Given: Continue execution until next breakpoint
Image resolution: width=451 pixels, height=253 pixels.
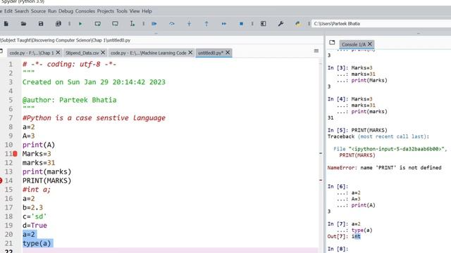Looking at the screenshot, I should [224, 24].
